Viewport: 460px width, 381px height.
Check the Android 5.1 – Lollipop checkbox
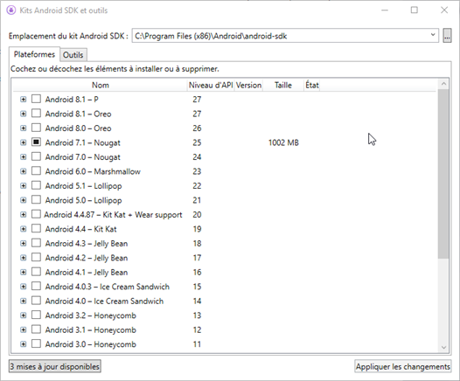[36, 185]
